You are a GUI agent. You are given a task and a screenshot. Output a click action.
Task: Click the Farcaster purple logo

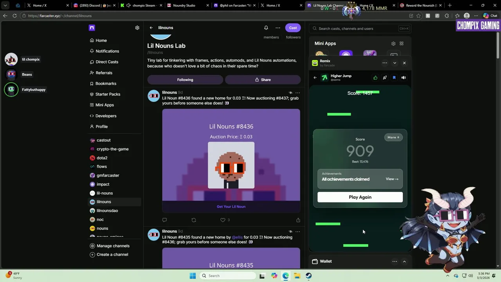[92, 28]
